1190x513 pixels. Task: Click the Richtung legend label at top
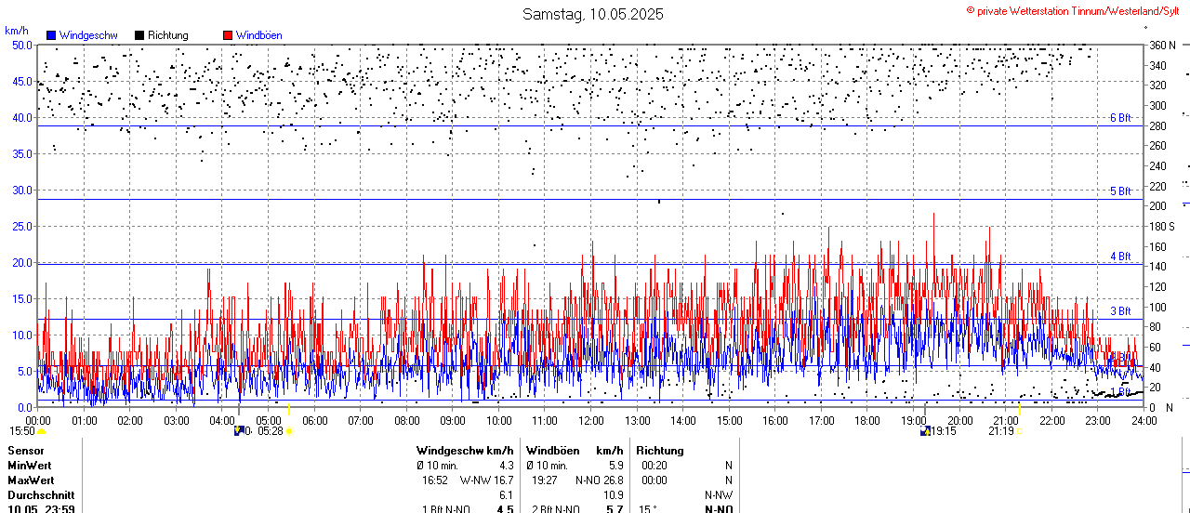pos(168,35)
